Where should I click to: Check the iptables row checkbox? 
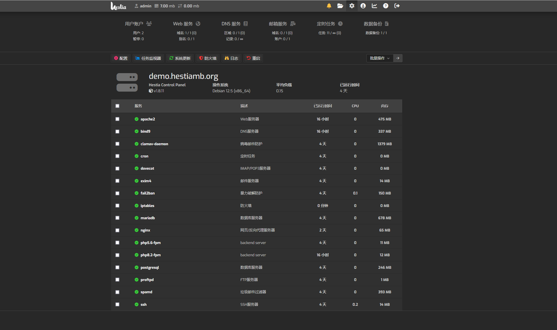[117, 206]
